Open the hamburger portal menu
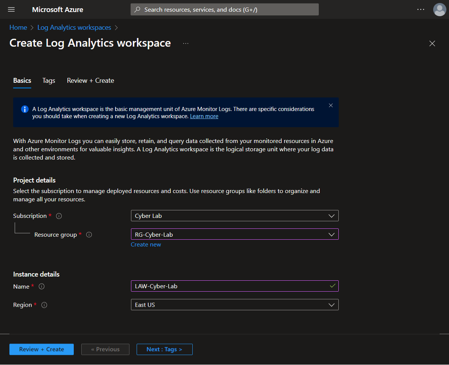This screenshot has height=365, width=449. (11, 9)
